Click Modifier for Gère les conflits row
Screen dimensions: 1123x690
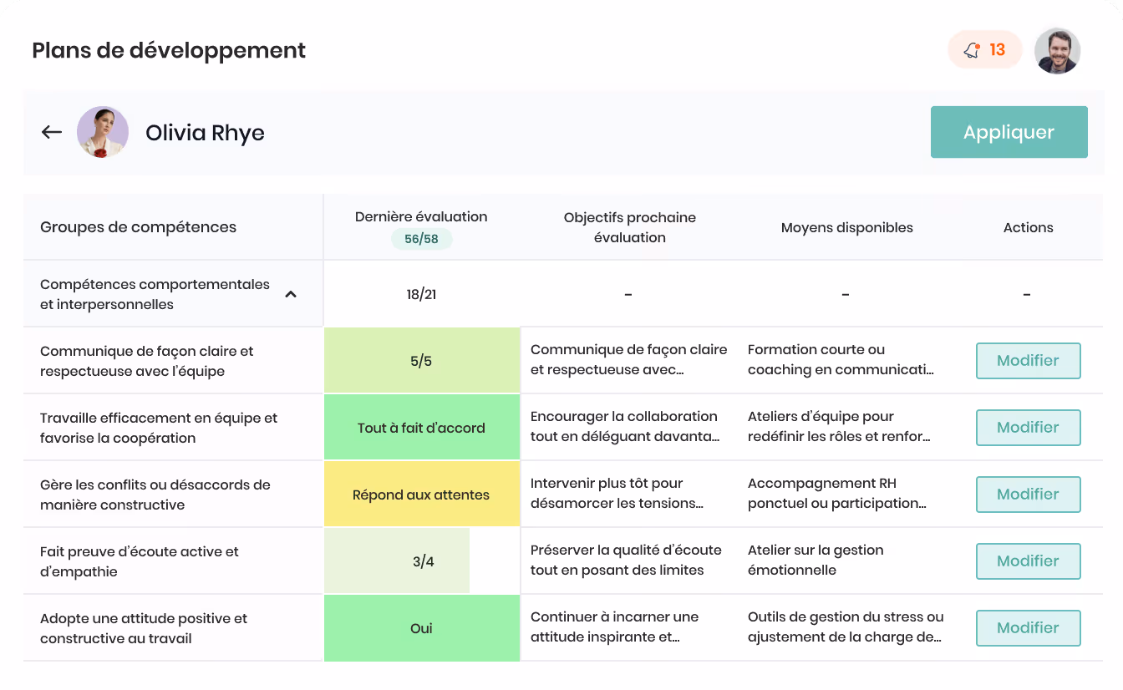[x=1028, y=495]
